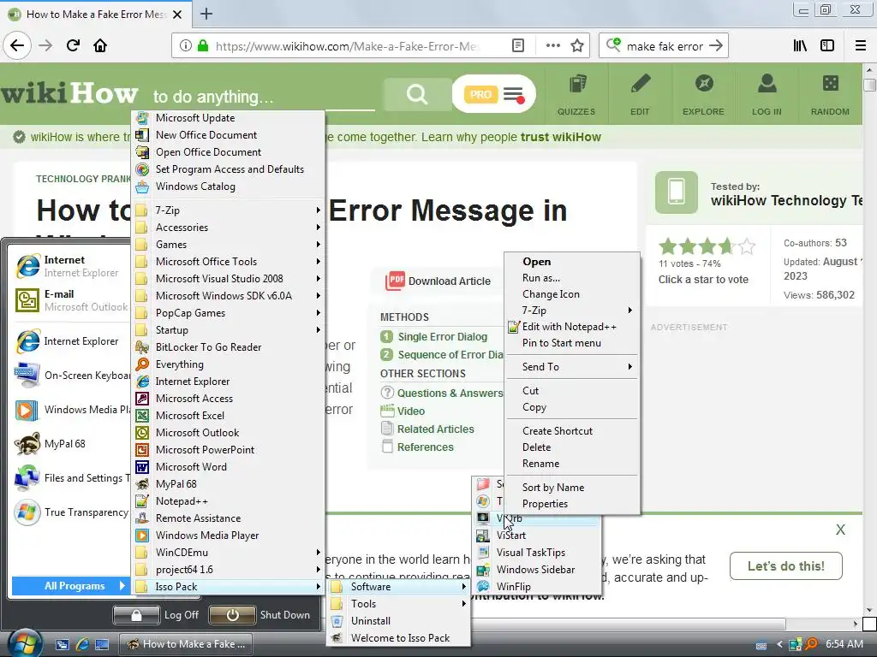This screenshot has height=657, width=877.
Task: Start Everything search from programs list
Action: tap(228, 364)
